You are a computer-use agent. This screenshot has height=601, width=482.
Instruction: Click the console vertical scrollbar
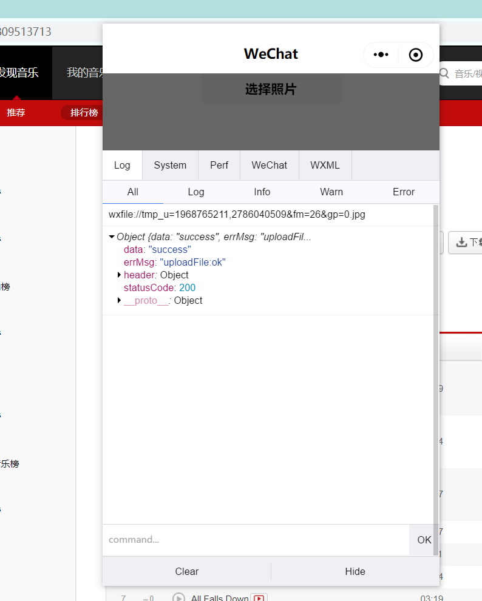(436, 380)
